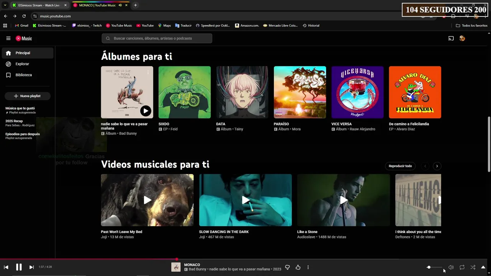The width and height of the screenshot is (491, 276).
Task: Close the MONACO YouTube Music tab
Action: [126, 5]
